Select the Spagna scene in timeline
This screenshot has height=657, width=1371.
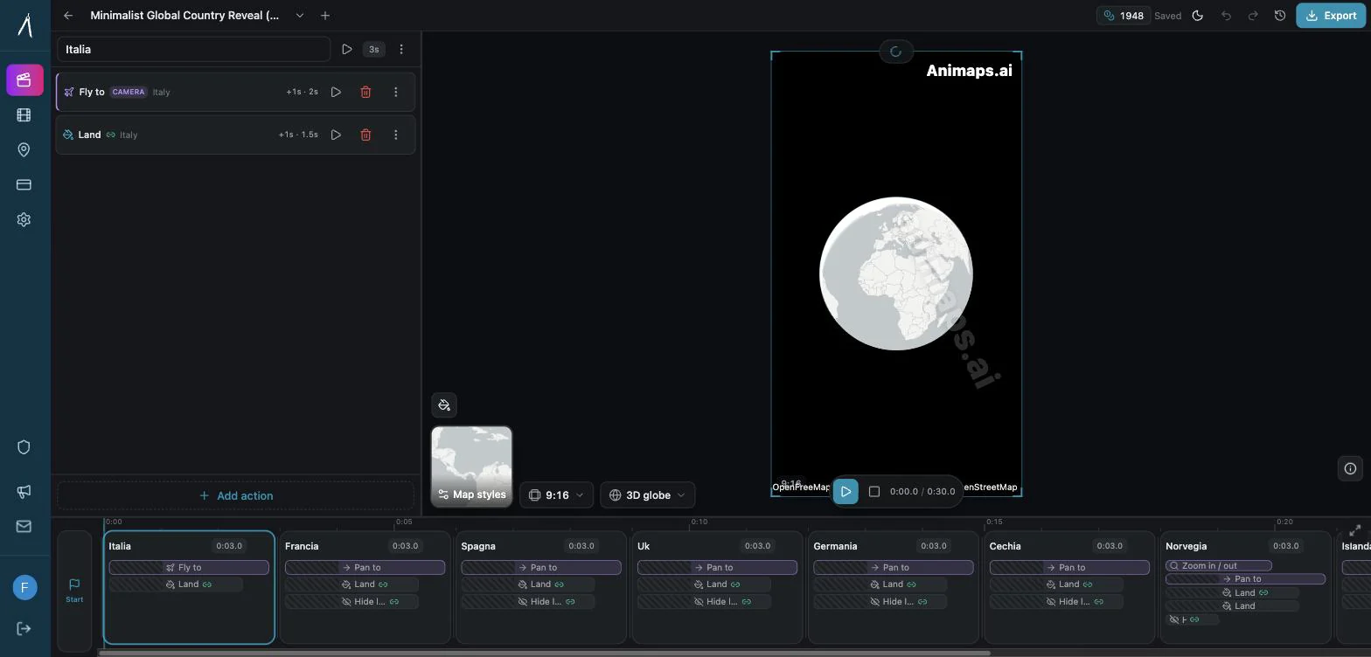point(540,587)
